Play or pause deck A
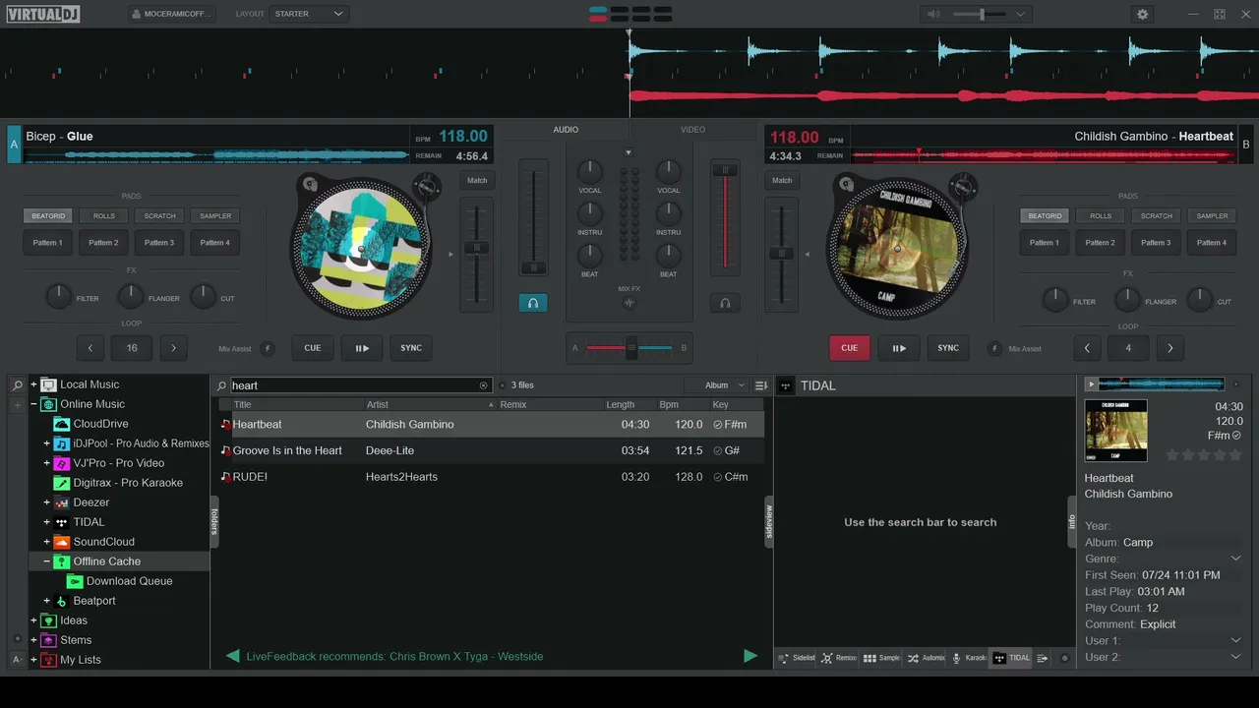This screenshot has height=708, width=1259. coord(362,348)
